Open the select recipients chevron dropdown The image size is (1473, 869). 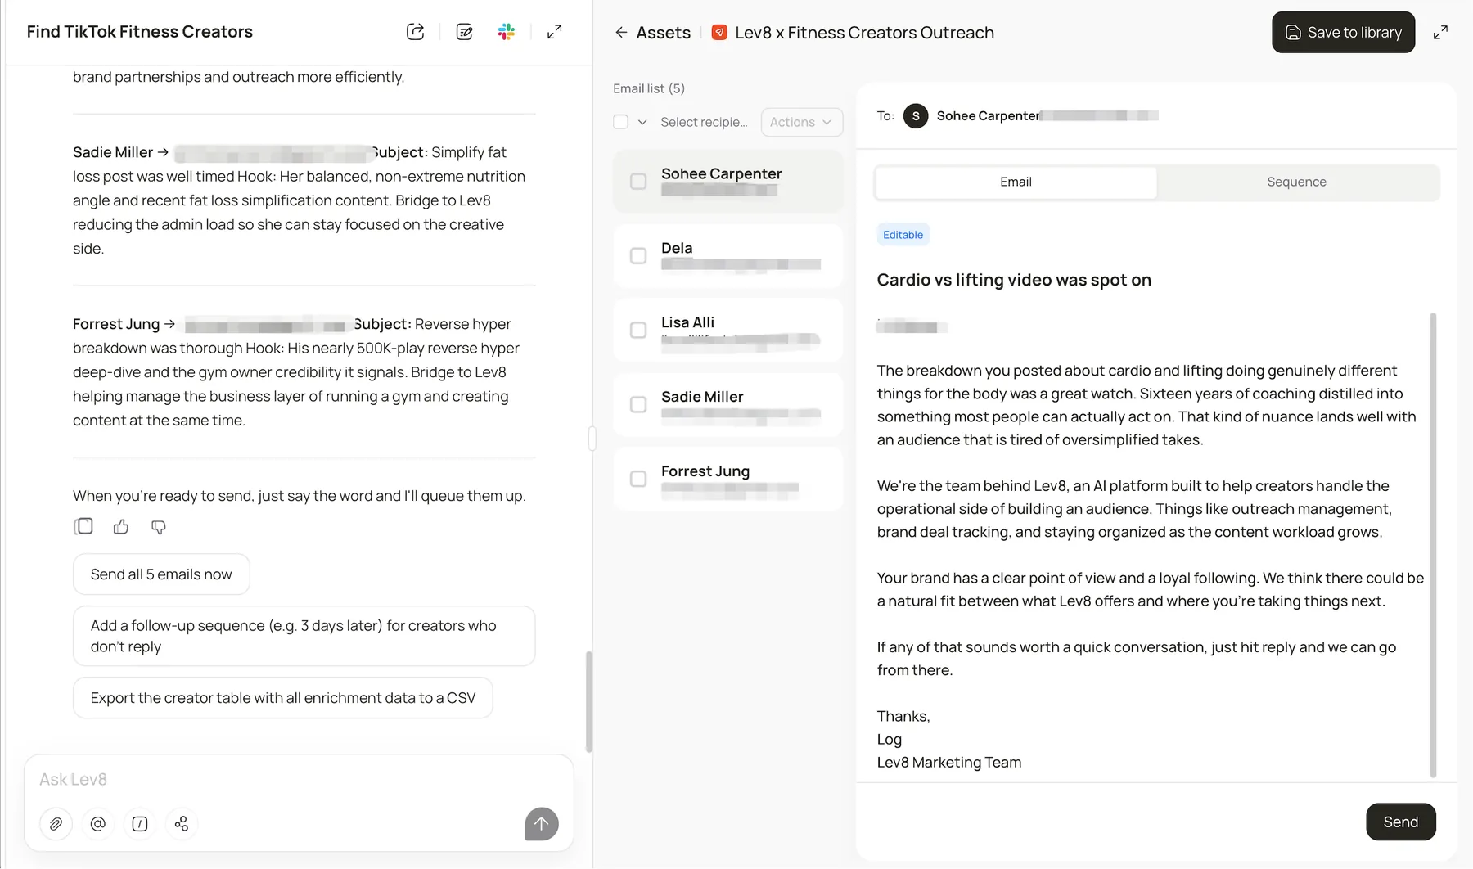tap(642, 122)
